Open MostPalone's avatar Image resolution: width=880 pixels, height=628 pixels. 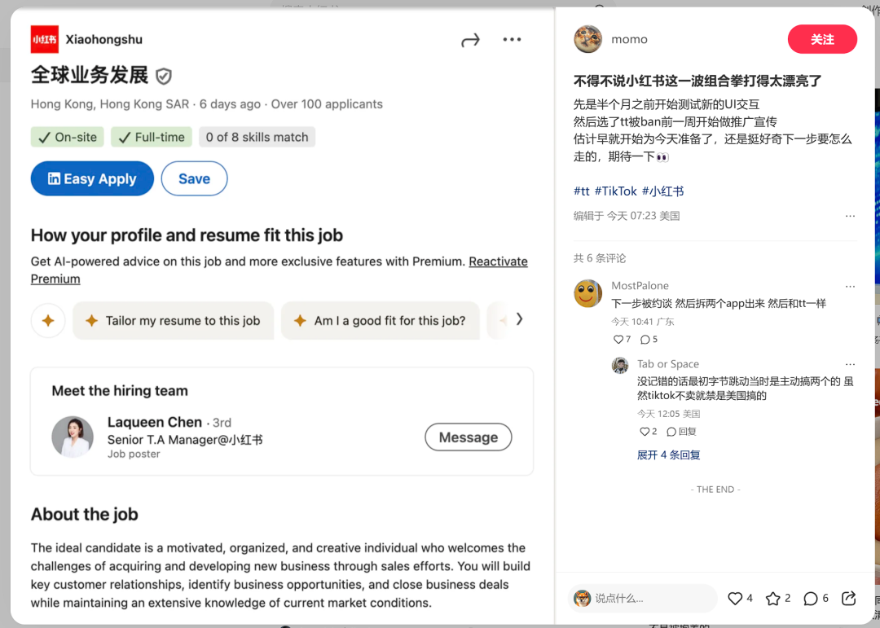click(x=587, y=293)
